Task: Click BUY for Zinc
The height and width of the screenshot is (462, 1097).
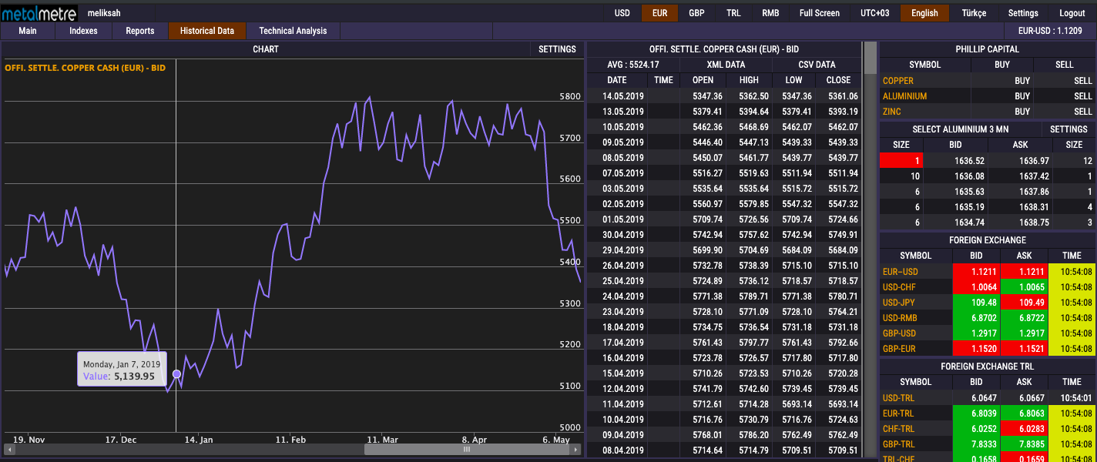Action: [x=1022, y=112]
